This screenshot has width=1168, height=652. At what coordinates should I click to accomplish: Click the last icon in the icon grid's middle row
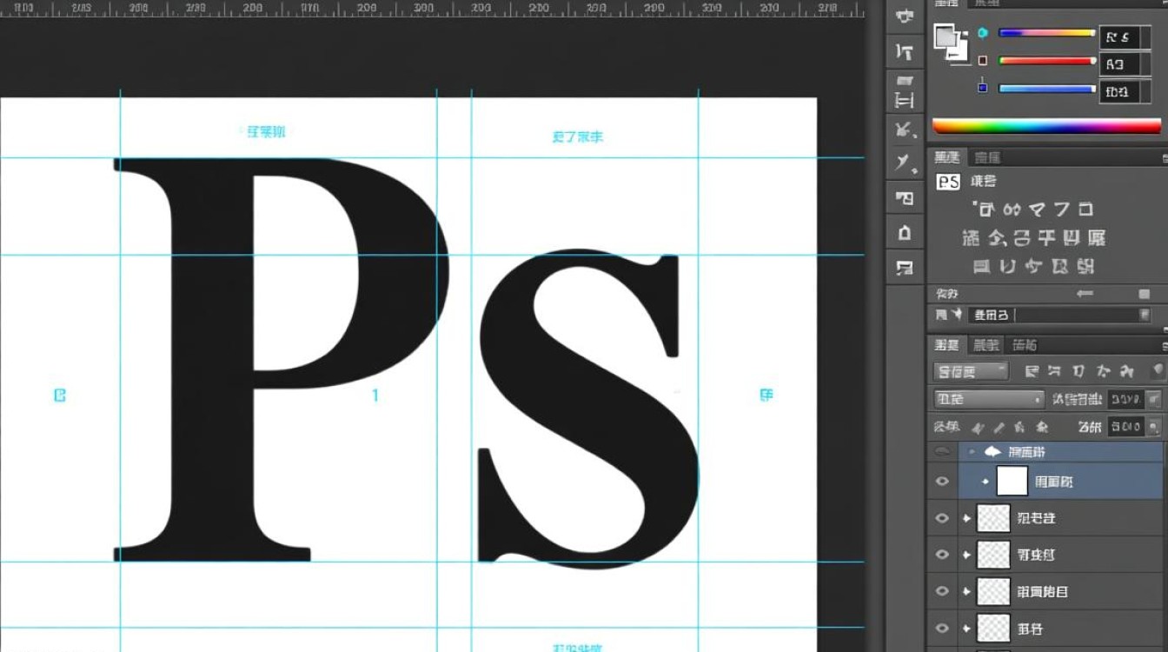click(x=1097, y=237)
